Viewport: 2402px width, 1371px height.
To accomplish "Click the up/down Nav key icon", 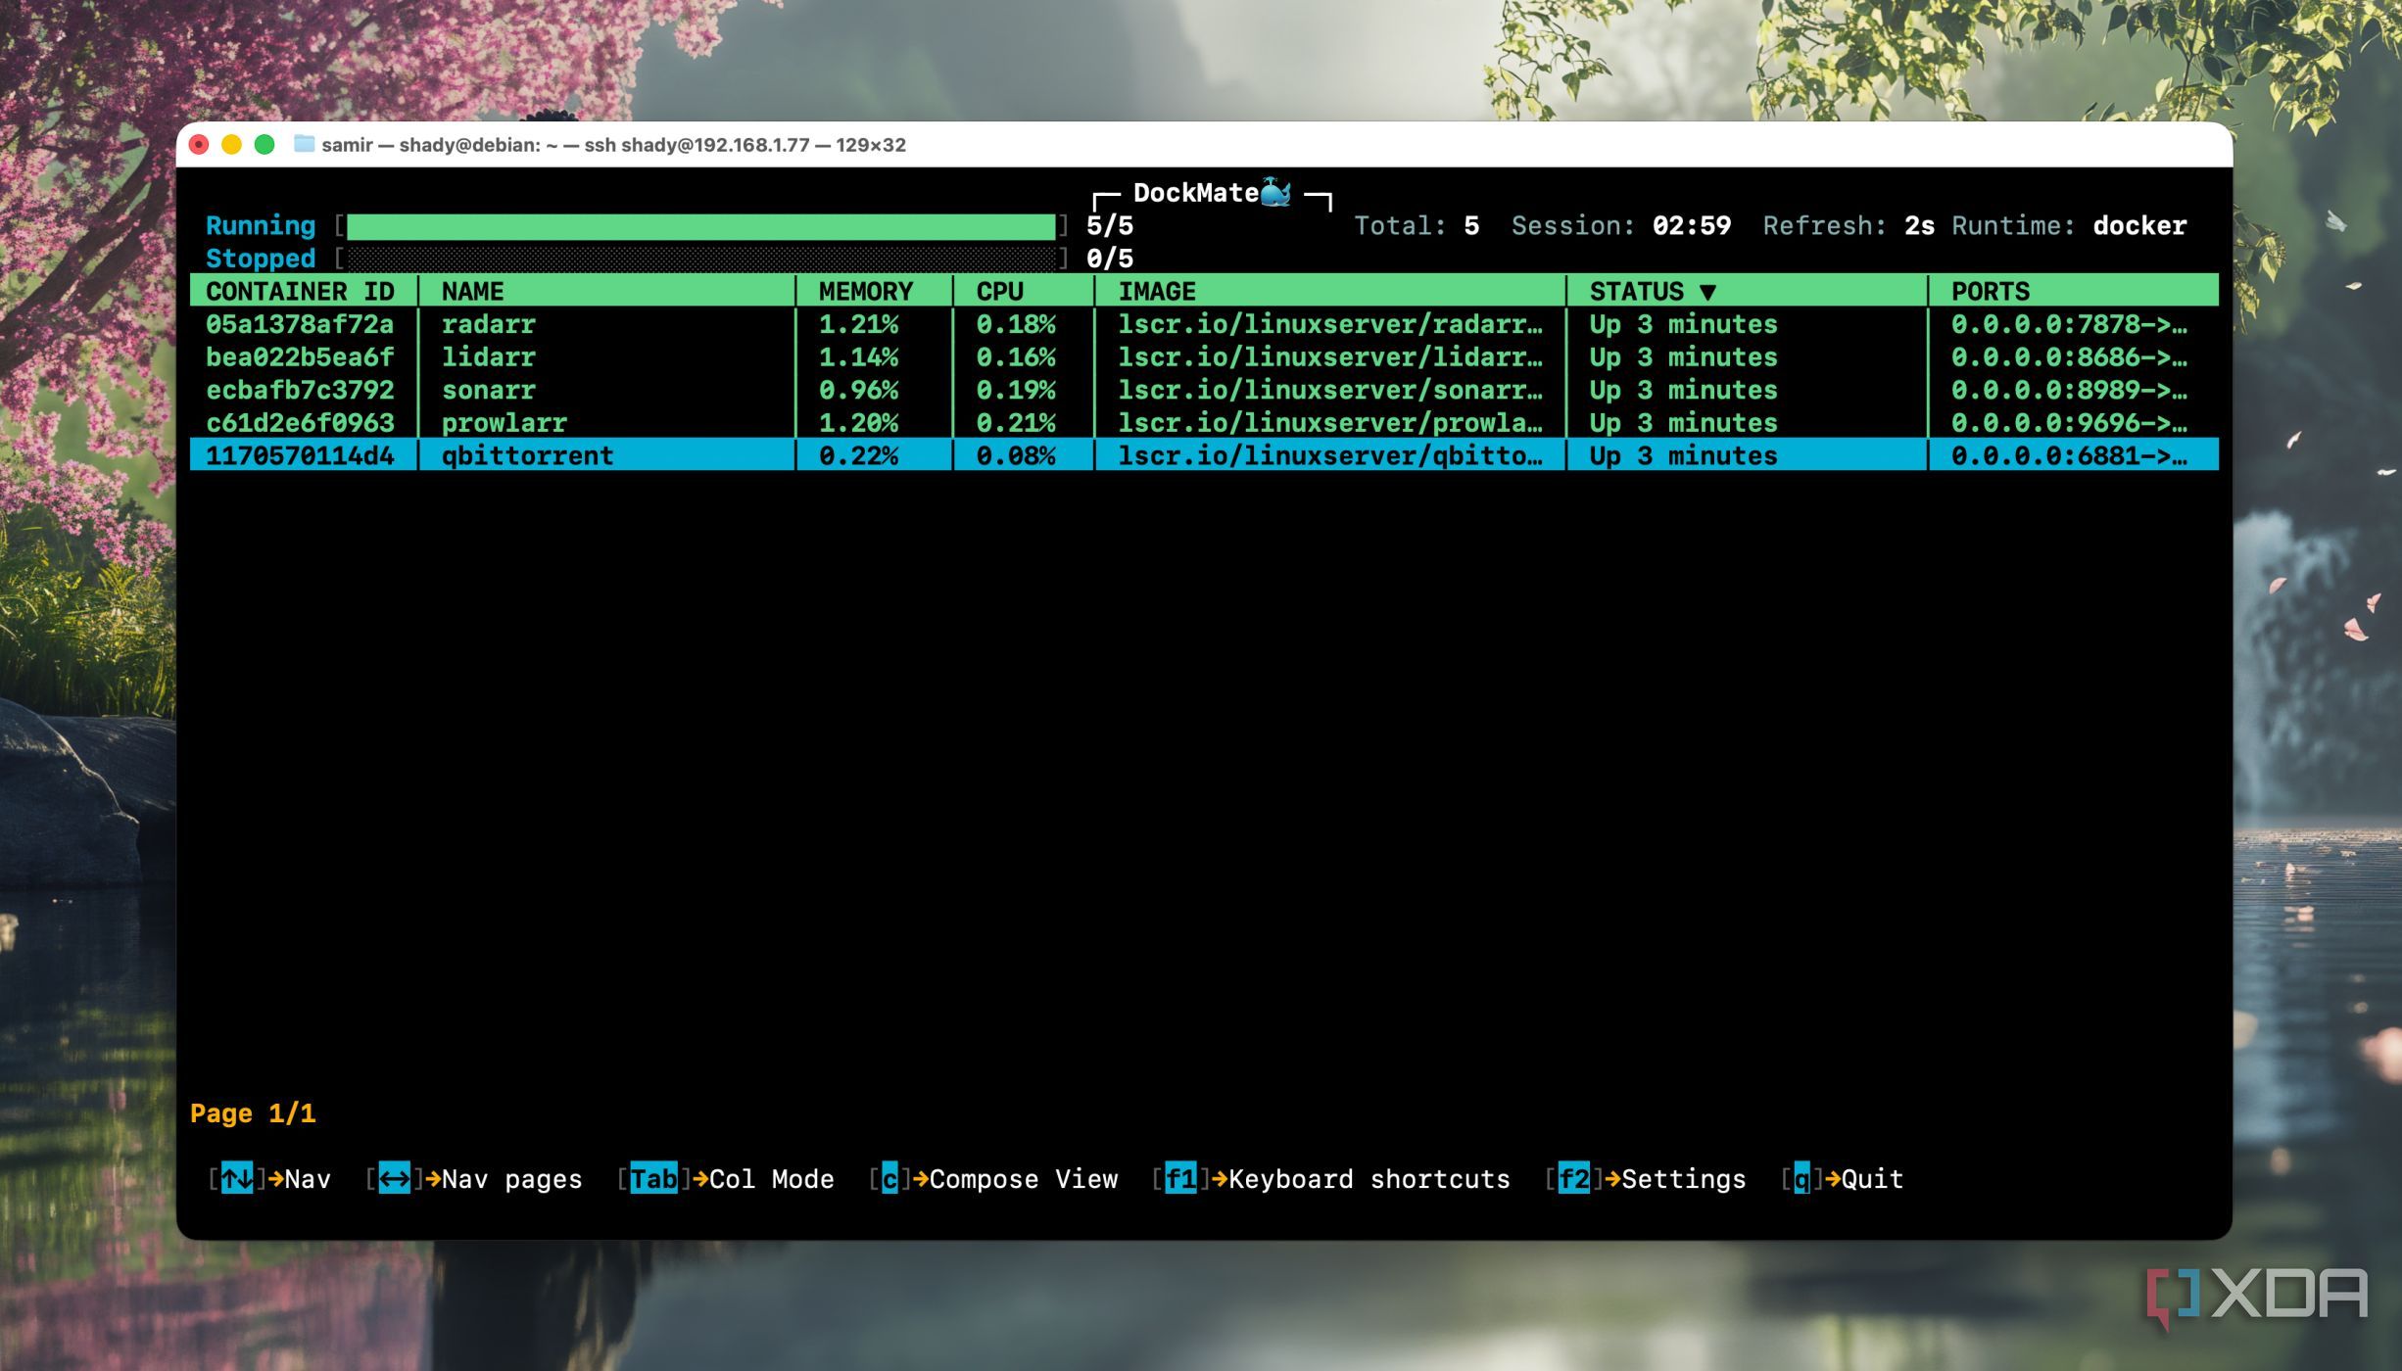I will pos(236,1178).
